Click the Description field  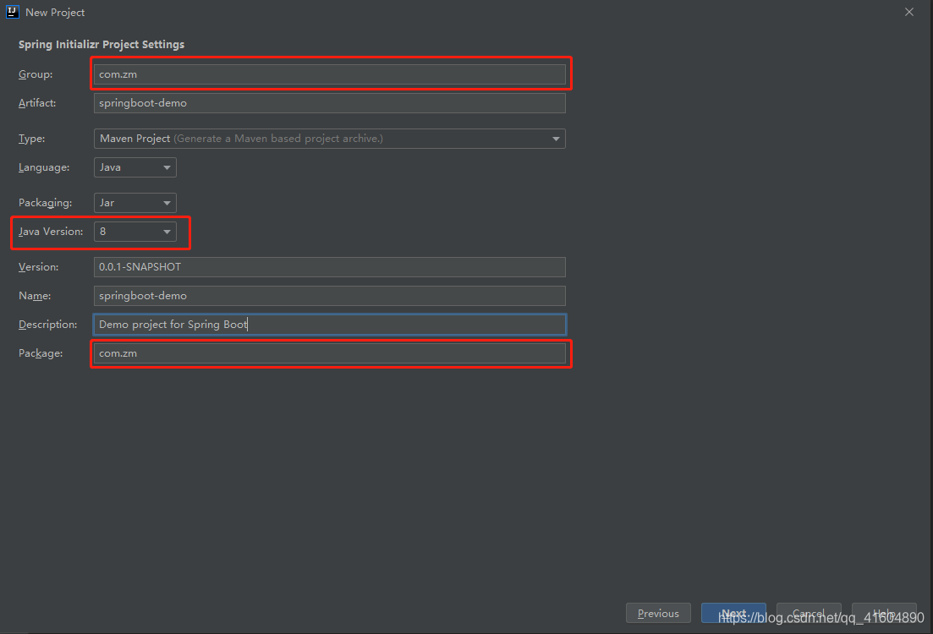[329, 324]
